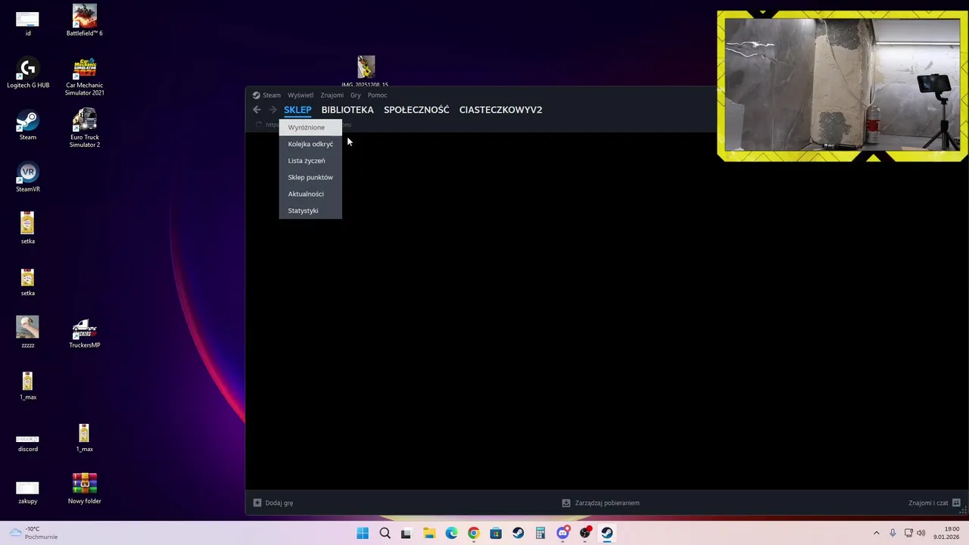Select the IMG_20251208 image on the desktop
Image resolution: width=969 pixels, height=545 pixels.
point(366,71)
